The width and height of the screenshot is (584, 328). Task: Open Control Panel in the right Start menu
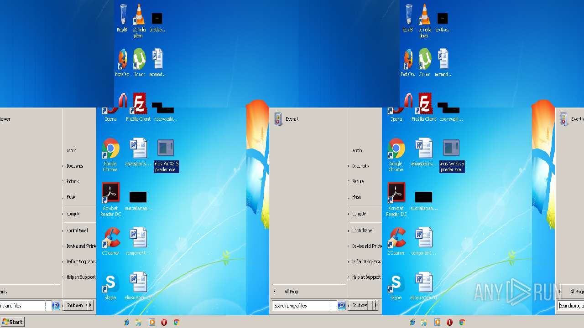click(363, 231)
